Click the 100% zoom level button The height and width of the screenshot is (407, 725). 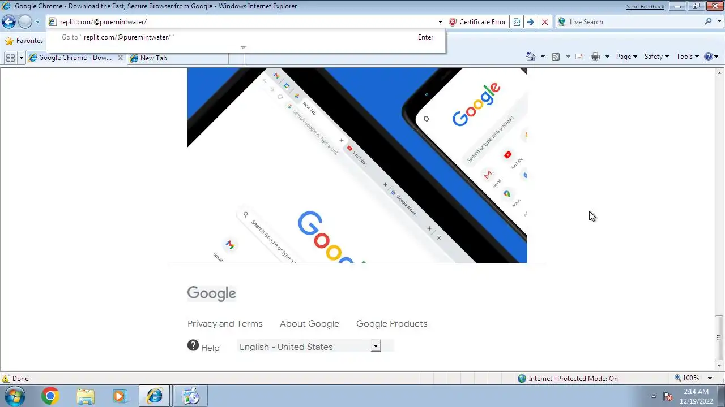point(687,378)
